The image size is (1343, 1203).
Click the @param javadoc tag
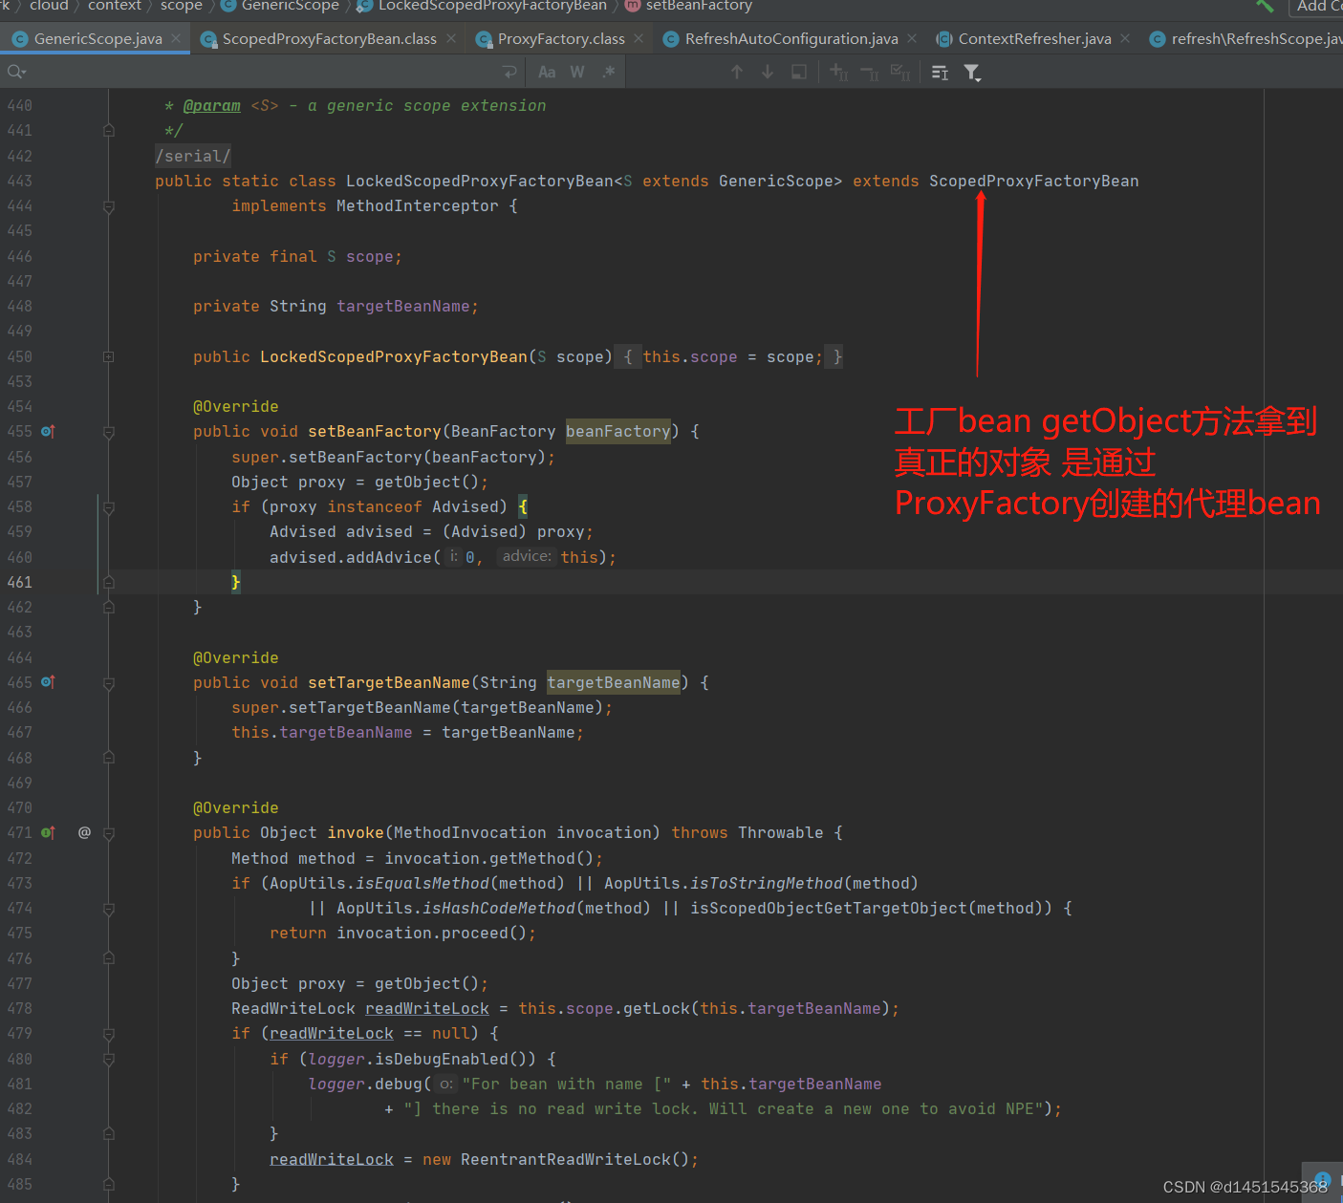211,106
